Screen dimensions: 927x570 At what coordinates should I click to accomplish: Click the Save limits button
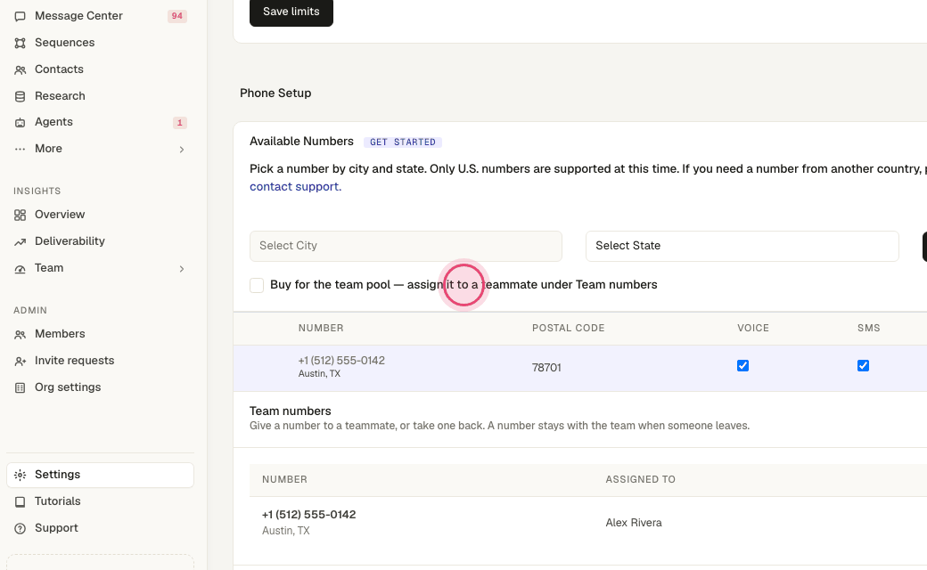291,12
